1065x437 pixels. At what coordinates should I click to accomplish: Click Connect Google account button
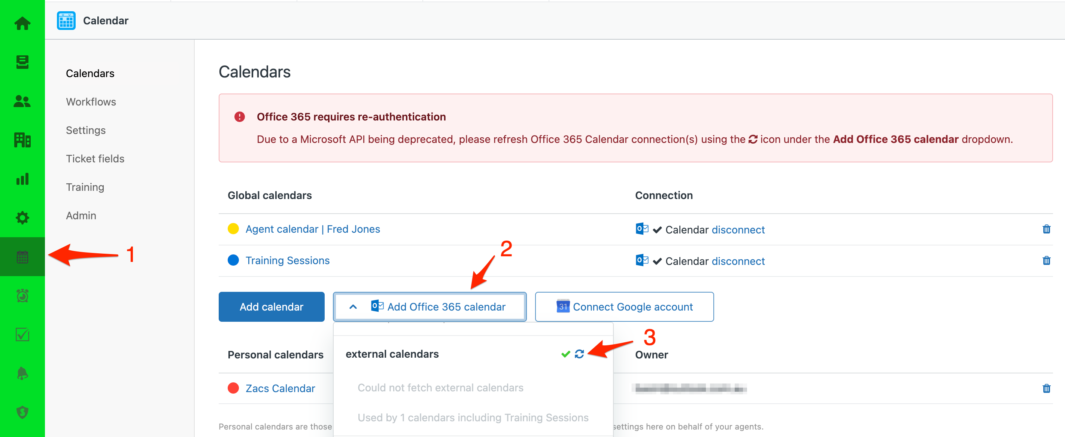point(624,307)
